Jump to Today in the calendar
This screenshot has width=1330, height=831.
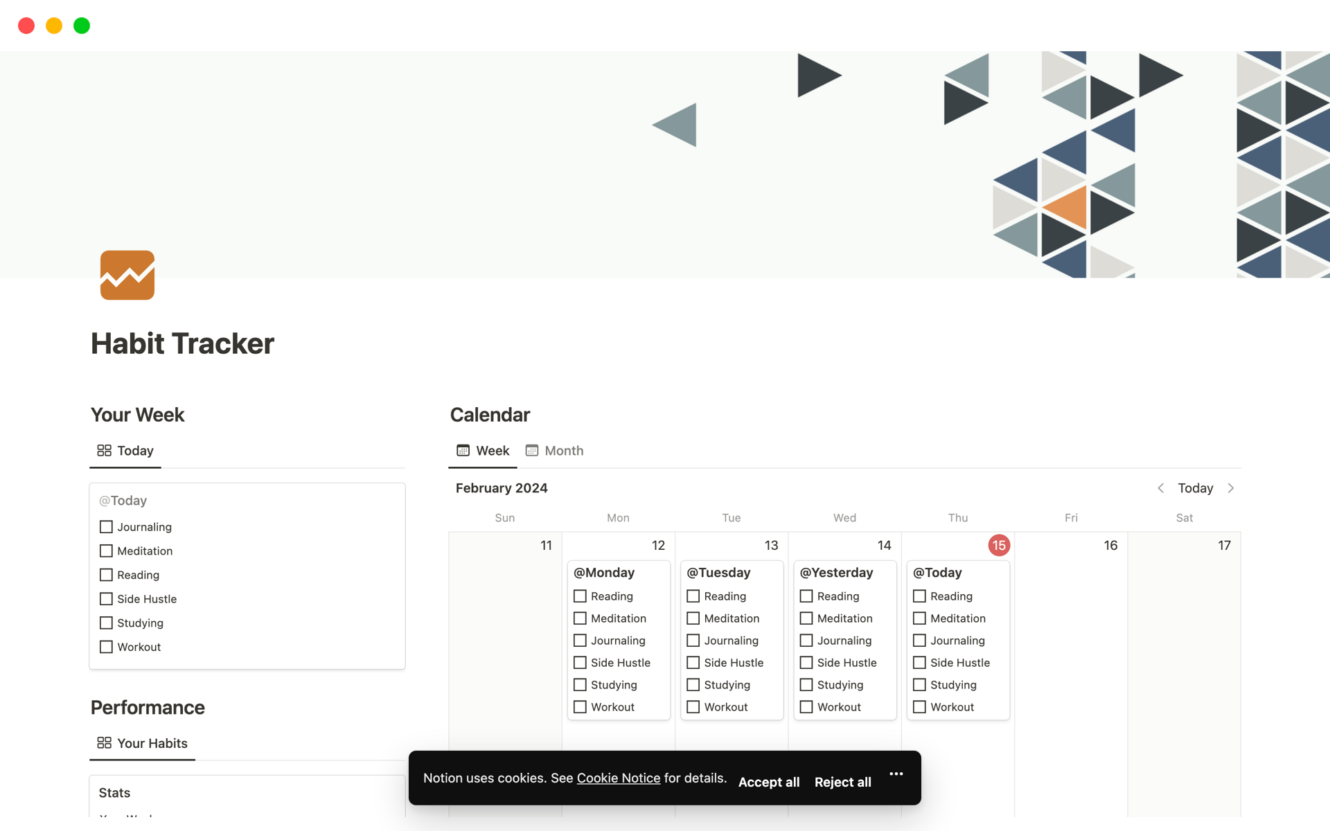(1195, 488)
